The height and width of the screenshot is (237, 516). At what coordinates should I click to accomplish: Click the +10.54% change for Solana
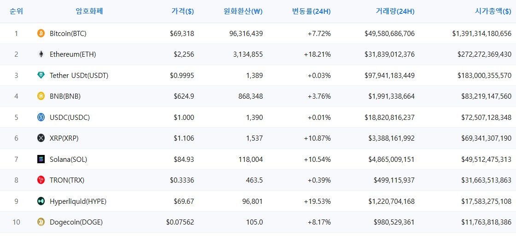tap(317, 160)
